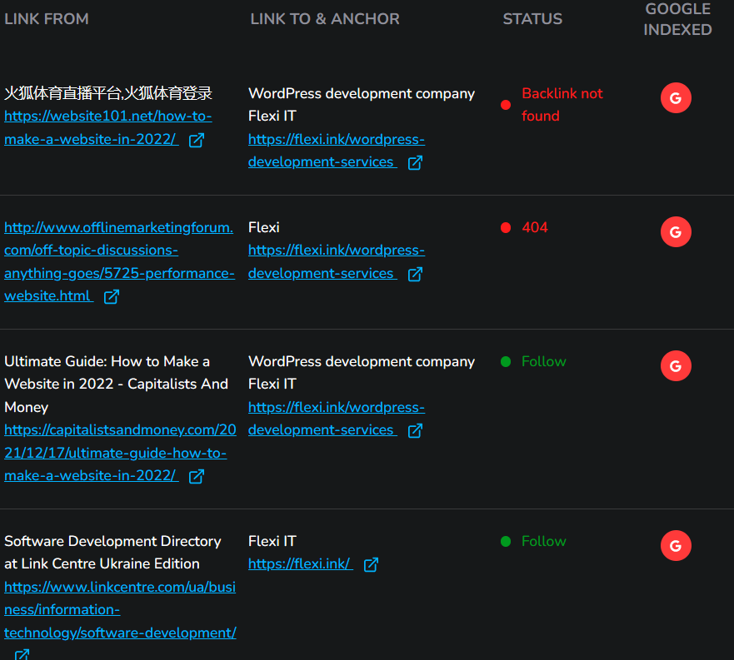Click the LINK TO & ANCHOR column header
Image resolution: width=734 pixels, height=660 pixels.
[x=325, y=18]
